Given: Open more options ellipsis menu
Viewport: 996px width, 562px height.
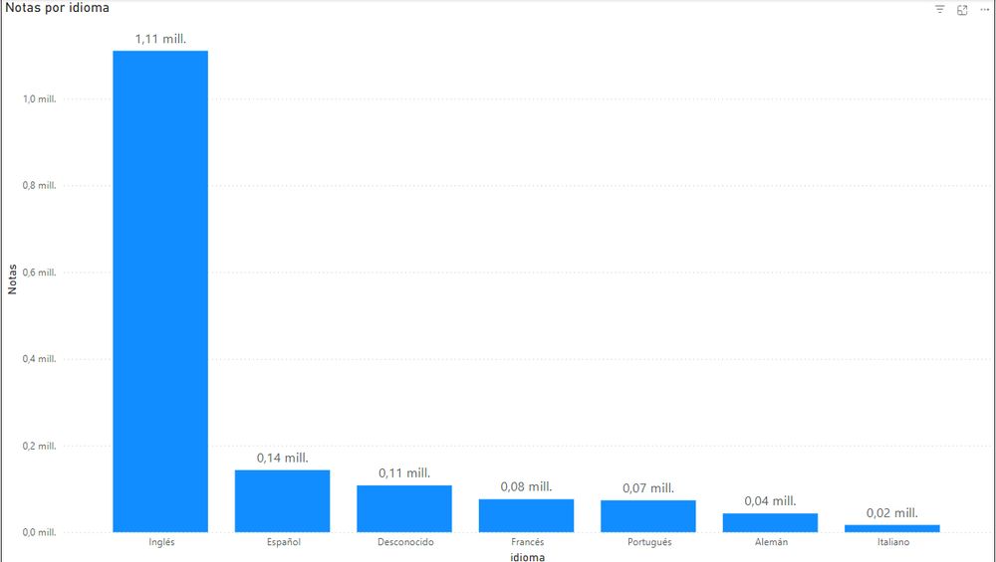Looking at the screenshot, I should [985, 10].
